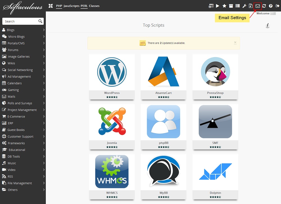281x204 pixels.
Task: Open settings via the wrench icon
Action: [244, 6]
